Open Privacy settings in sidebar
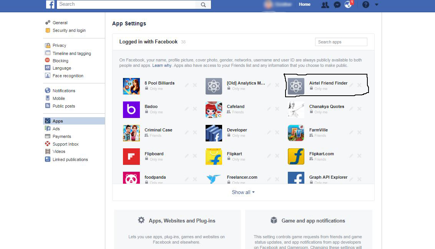435x249 pixels. [59, 45]
